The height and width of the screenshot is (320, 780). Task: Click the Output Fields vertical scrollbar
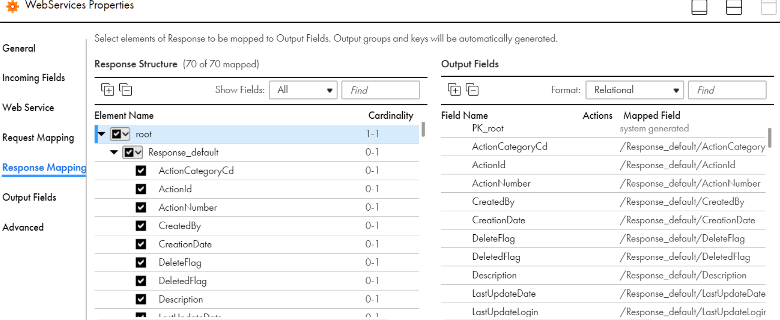(x=770, y=137)
